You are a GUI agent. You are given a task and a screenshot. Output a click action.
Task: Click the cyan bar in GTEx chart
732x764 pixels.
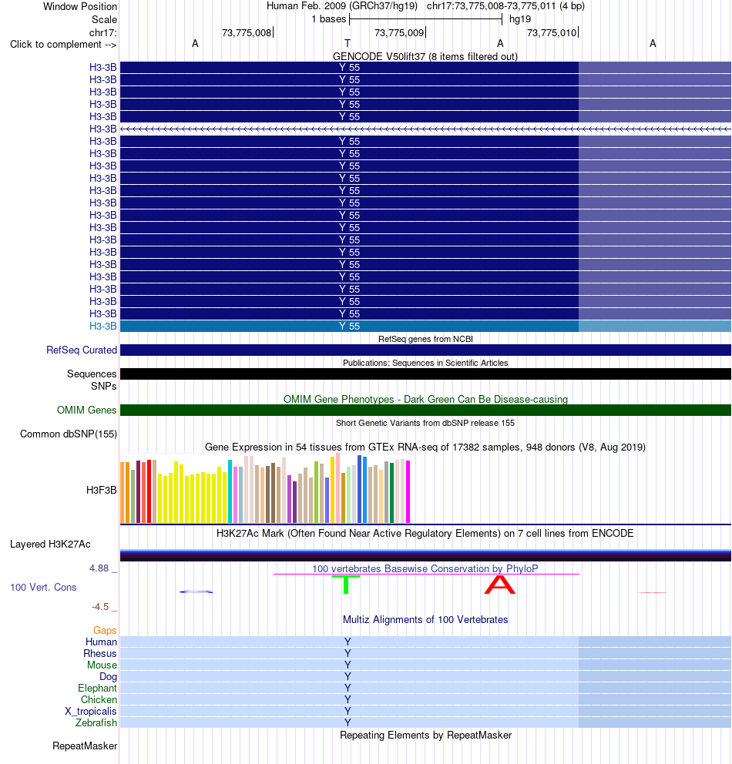click(230, 491)
